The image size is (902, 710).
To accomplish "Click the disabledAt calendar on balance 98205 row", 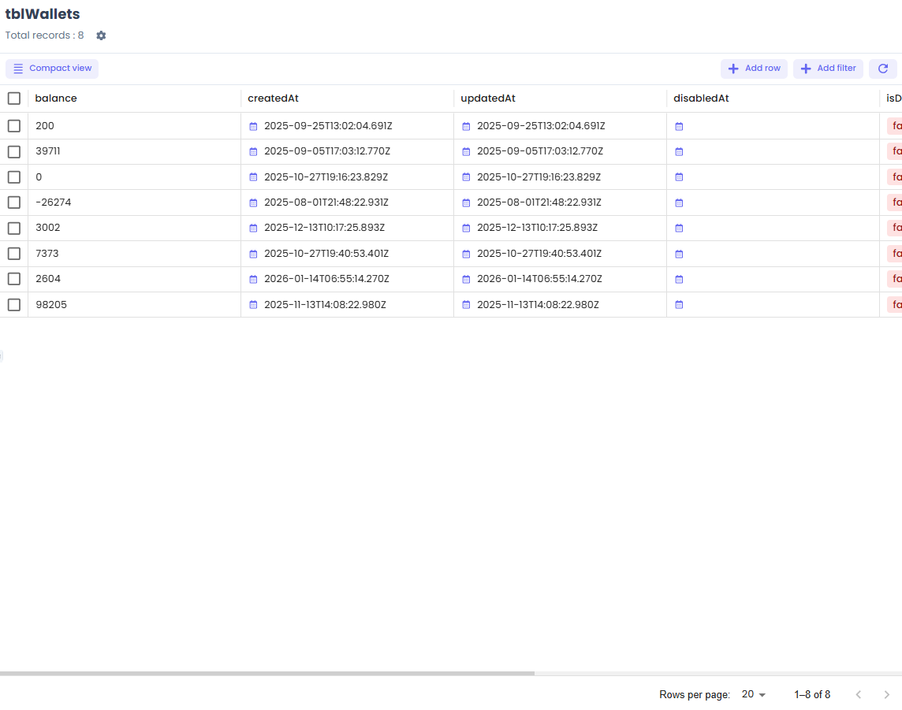I will (x=679, y=304).
